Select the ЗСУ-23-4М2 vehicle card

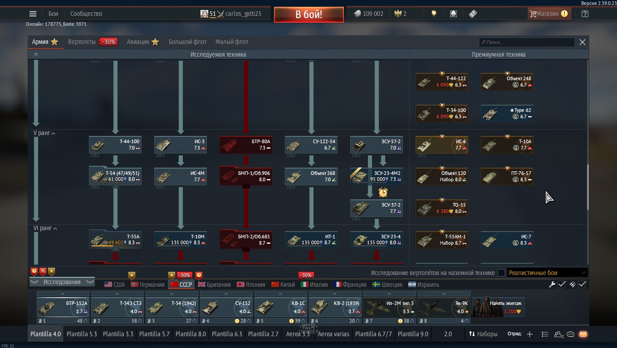coord(377,177)
